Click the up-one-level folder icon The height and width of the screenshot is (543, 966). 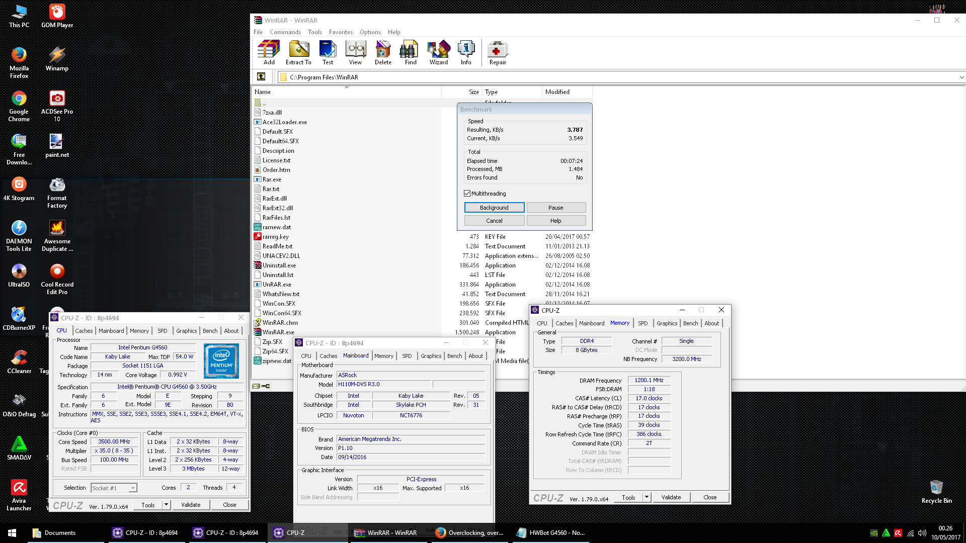point(261,77)
